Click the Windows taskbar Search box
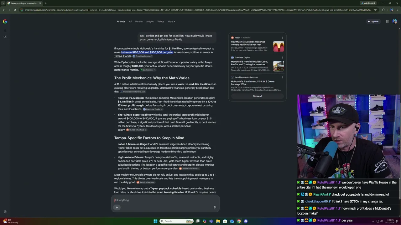This screenshot has height=225, width=401. 176,221
